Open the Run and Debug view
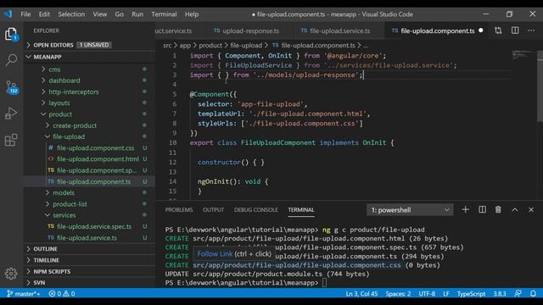 click(x=11, y=113)
